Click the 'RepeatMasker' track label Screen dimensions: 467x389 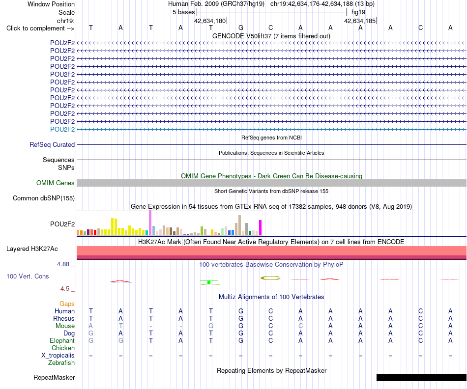tap(54, 377)
